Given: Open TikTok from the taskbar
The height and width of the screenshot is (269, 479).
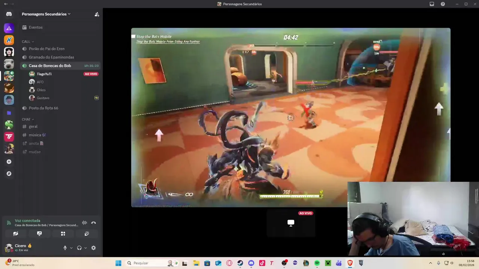Looking at the screenshot, I should [262, 263].
